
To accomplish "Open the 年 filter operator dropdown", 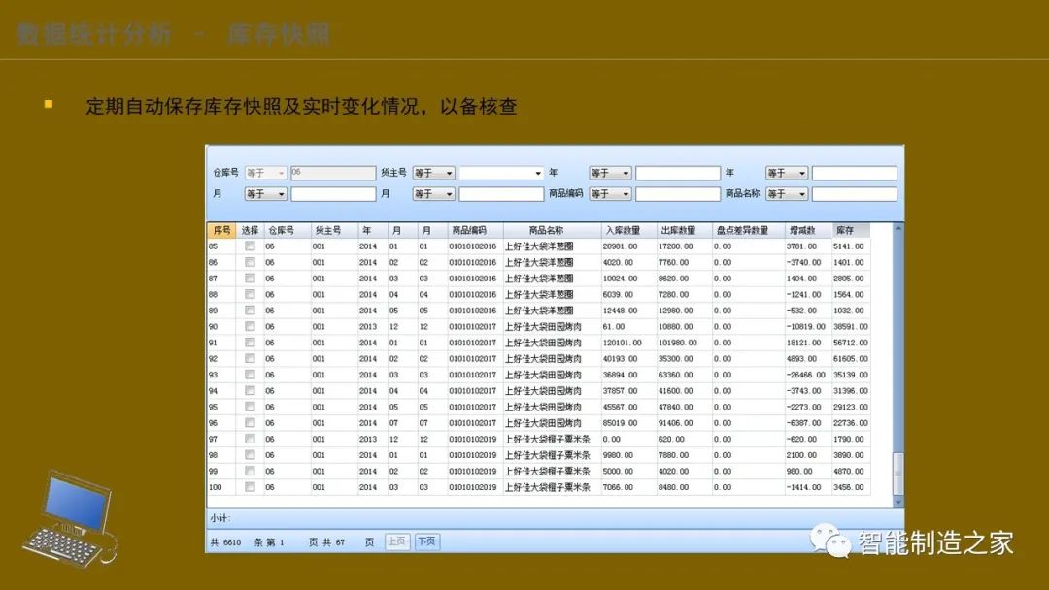I will pos(610,172).
